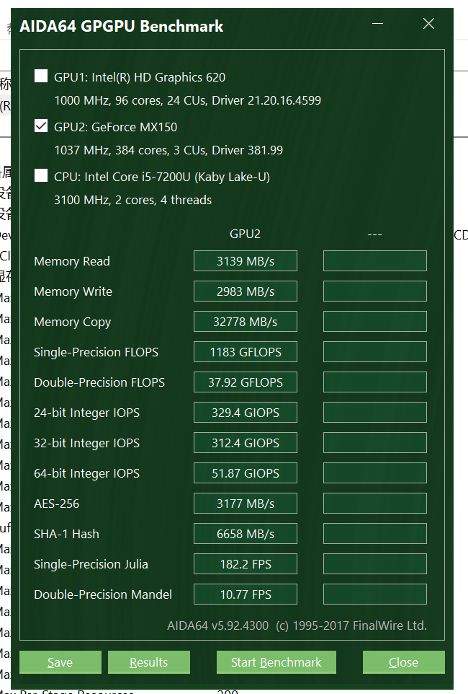Open the Results button
Image resolution: width=468 pixels, height=694 pixels.
(x=149, y=662)
